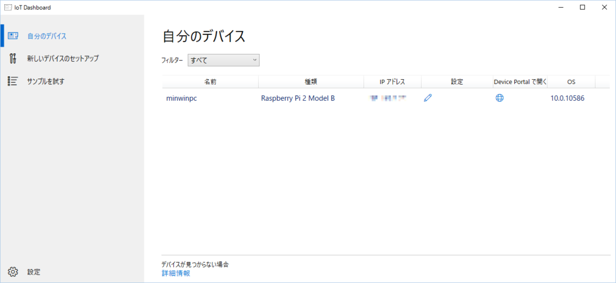The width and height of the screenshot is (616, 283).
Task: Click the IoT Dashboard title bar app icon
Action: coord(8,7)
